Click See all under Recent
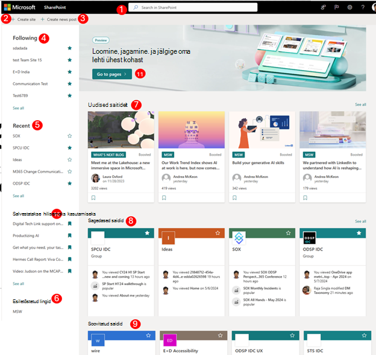Viewport: 376px width, 355px height. click(19, 196)
